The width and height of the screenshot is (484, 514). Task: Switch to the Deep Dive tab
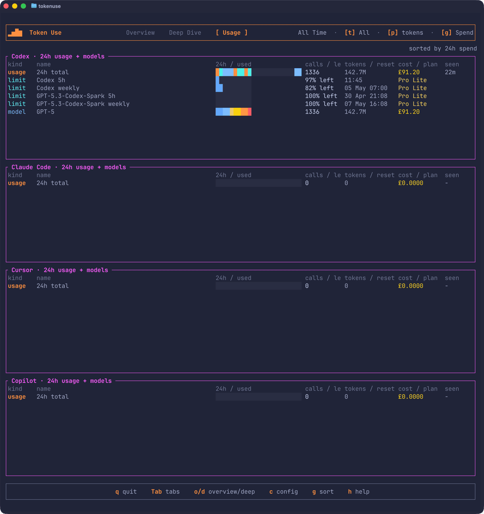tap(185, 33)
